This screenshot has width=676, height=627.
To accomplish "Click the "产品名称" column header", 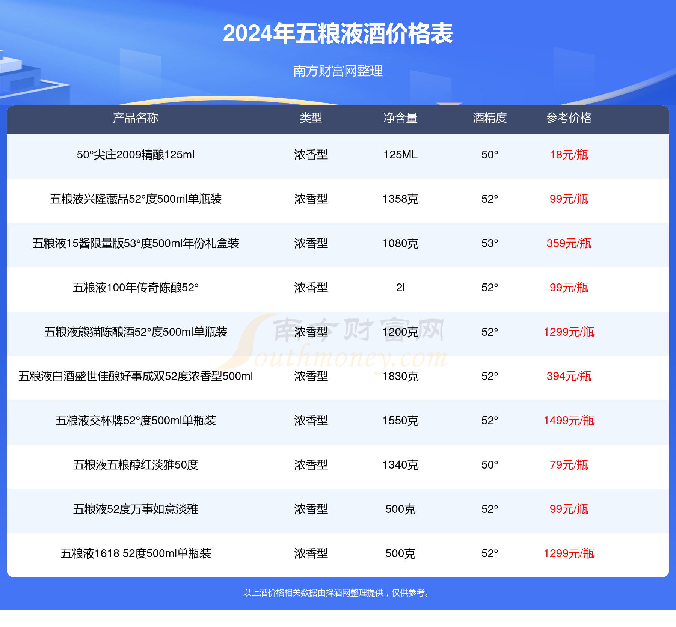I will 136,118.
